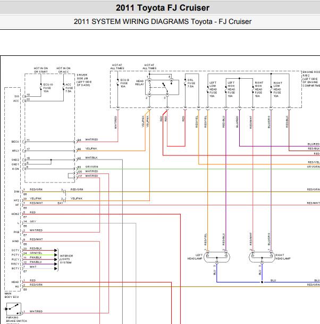Select the PCTY terminal label
This screenshot has width=320, height=324.
point(15,255)
